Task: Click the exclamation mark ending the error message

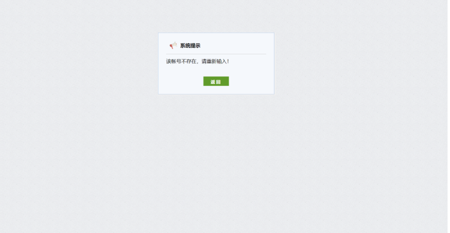Action: pyautogui.click(x=228, y=61)
